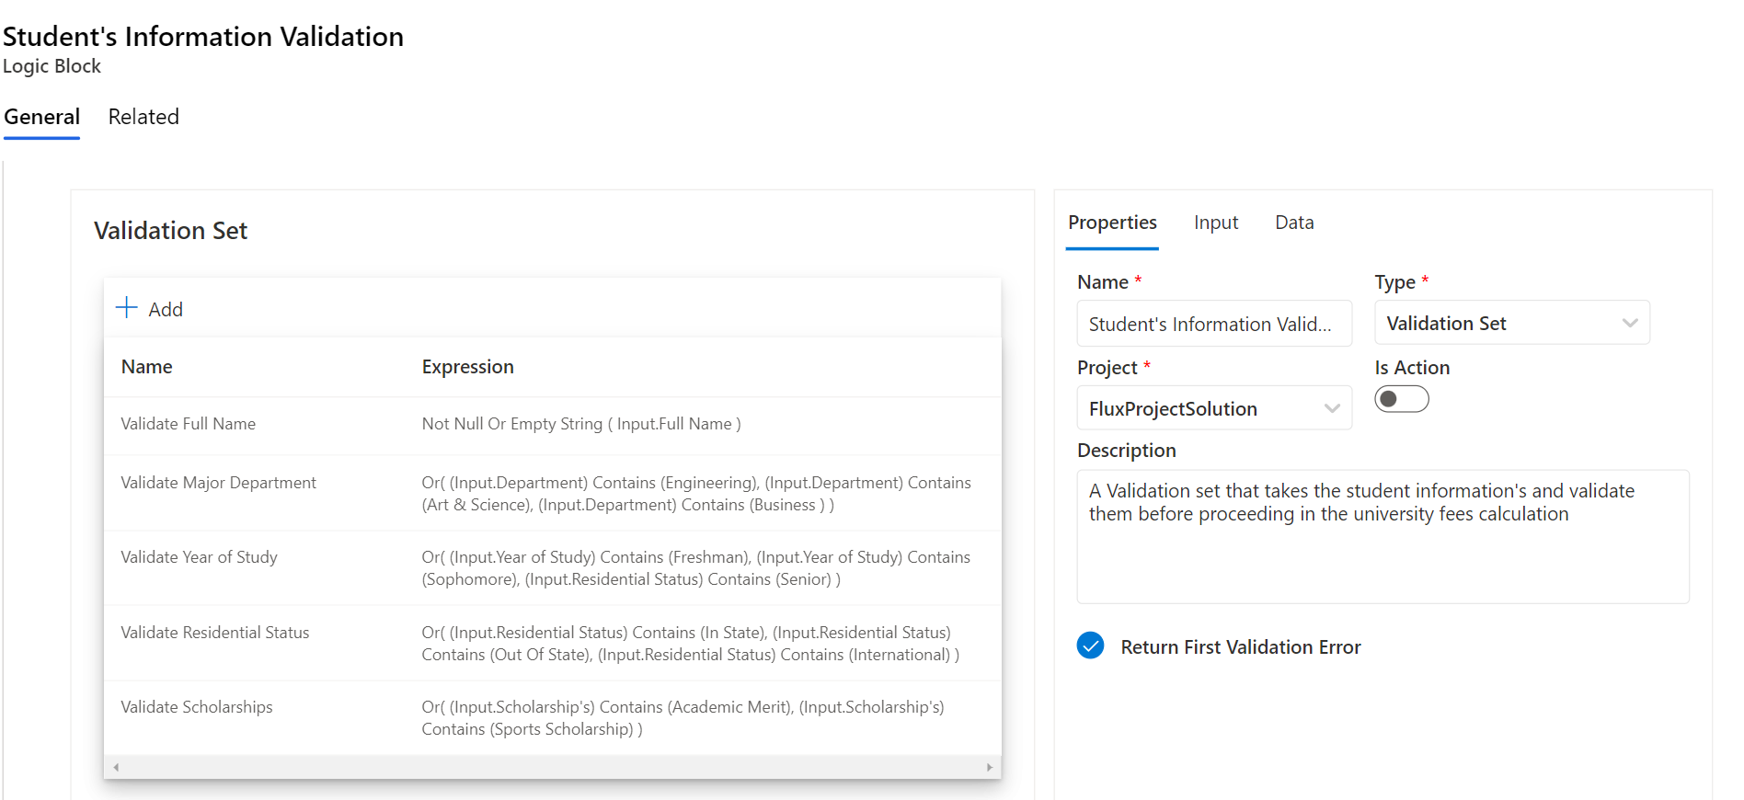This screenshot has width=1744, height=800.
Task: Open the Properties tab
Action: point(1112,223)
